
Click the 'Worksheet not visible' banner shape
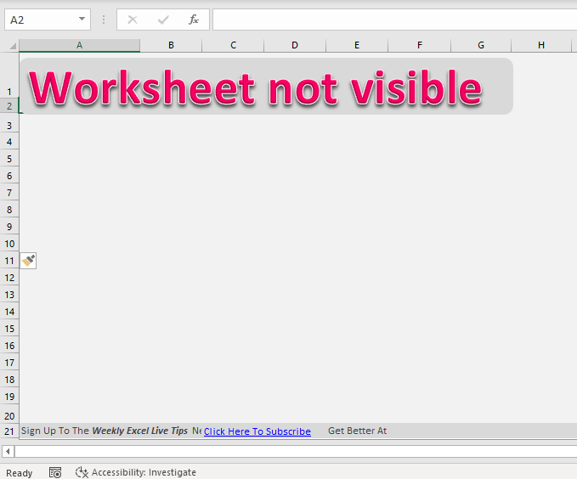(267, 86)
